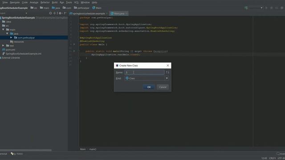Image resolution: width=285 pixels, height=160 pixels.
Task: Close the Create New Class dialog
Action: tap(168, 65)
